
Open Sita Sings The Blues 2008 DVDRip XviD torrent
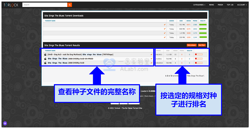[x=66, y=63]
